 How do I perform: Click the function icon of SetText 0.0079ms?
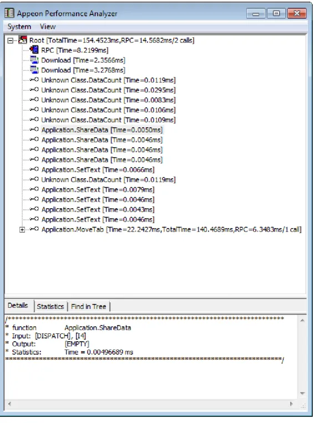34,189
